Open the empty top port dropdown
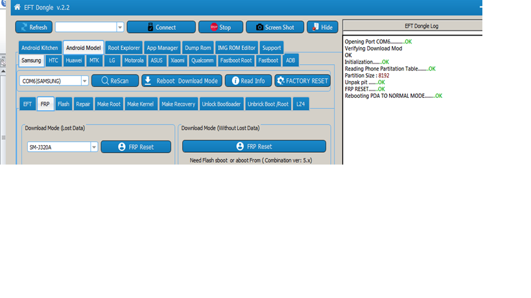 click(x=120, y=27)
